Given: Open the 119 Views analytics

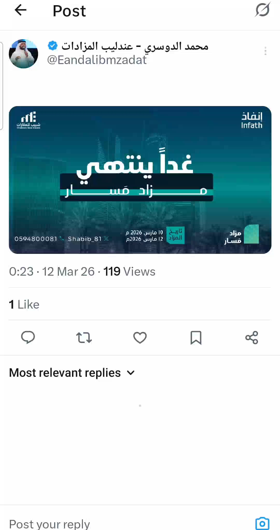Looking at the screenshot, I should pos(129,272).
